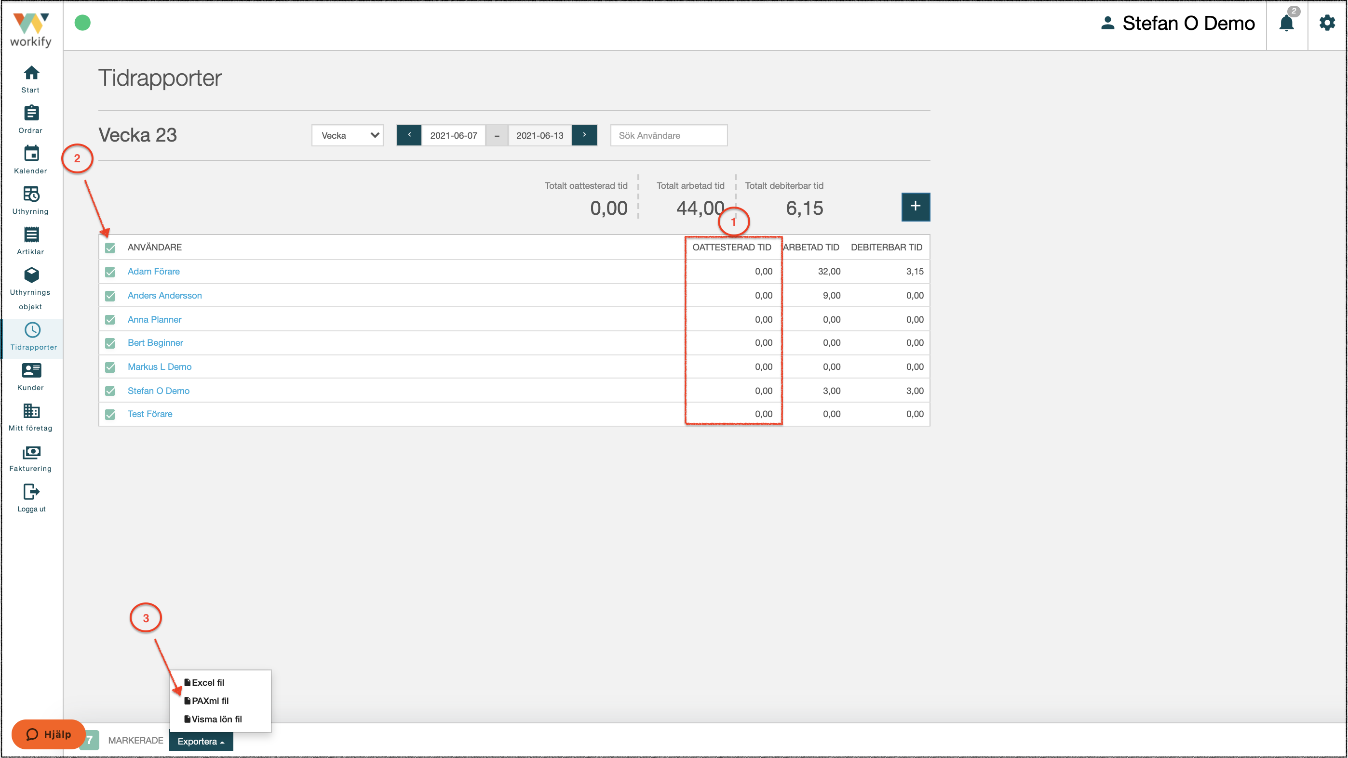Open the Fakturering sidebar icon

pyautogui.click(x=31, y=451)
